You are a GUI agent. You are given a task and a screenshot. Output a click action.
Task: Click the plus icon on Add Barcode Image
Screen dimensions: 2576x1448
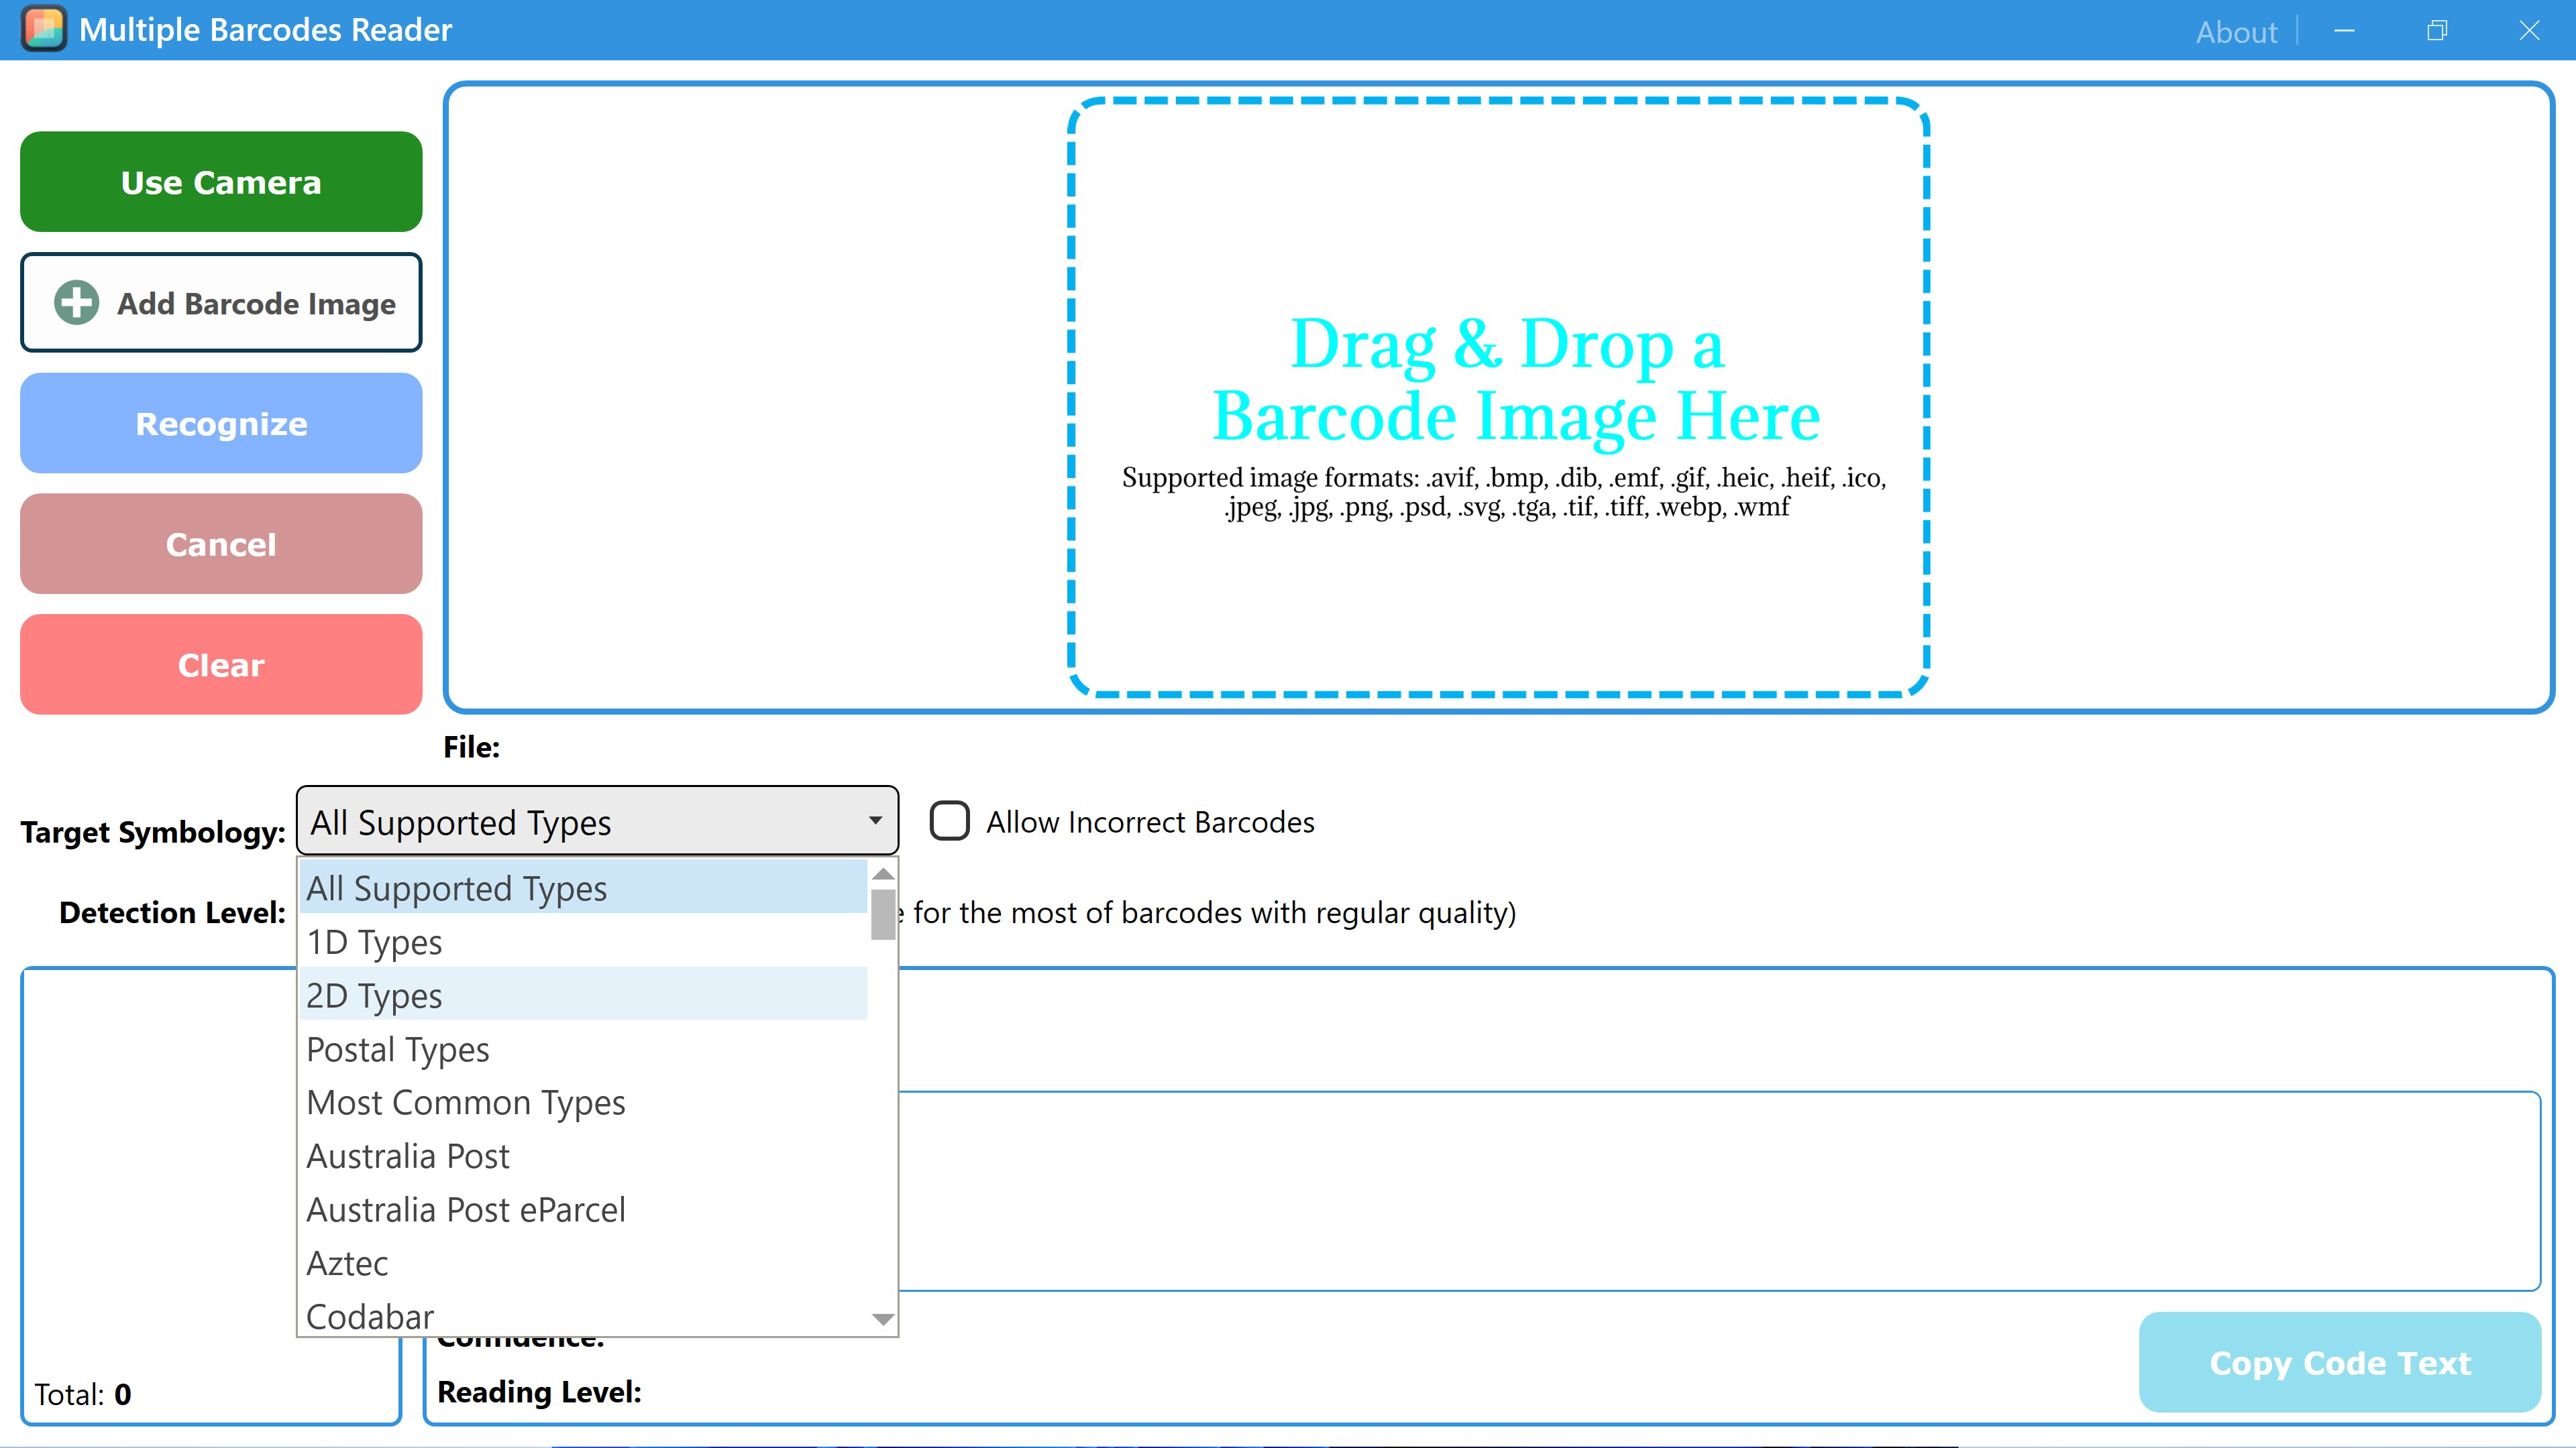click(x=75, y=303)
